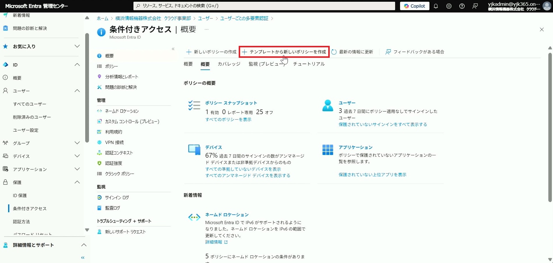Viewport: 553px width, 263px height.
Task: Click すべてのアンマネージド デバイスを表示する link
Action: [248, 176]
